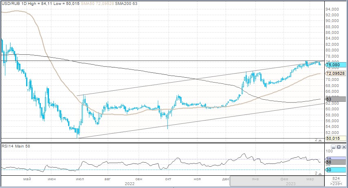Click the triangle arrow in the main price panel
The image size is (348, 188).
320,140
